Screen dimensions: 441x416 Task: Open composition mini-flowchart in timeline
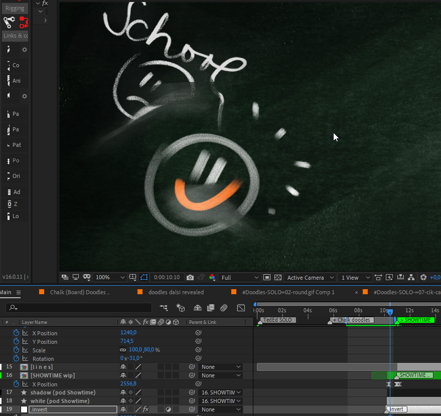point(164,308)
